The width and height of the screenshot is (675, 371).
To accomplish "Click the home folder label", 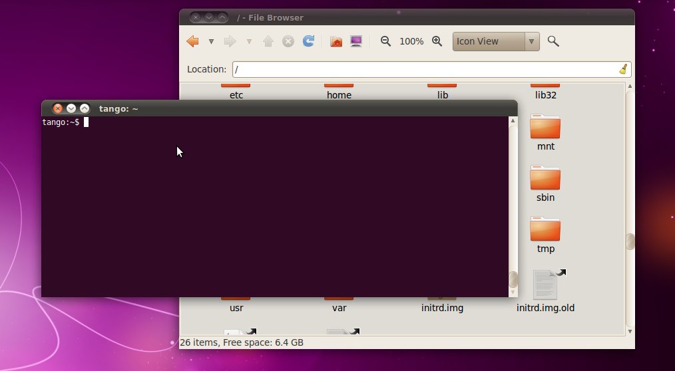I will [x=339, y=95].
